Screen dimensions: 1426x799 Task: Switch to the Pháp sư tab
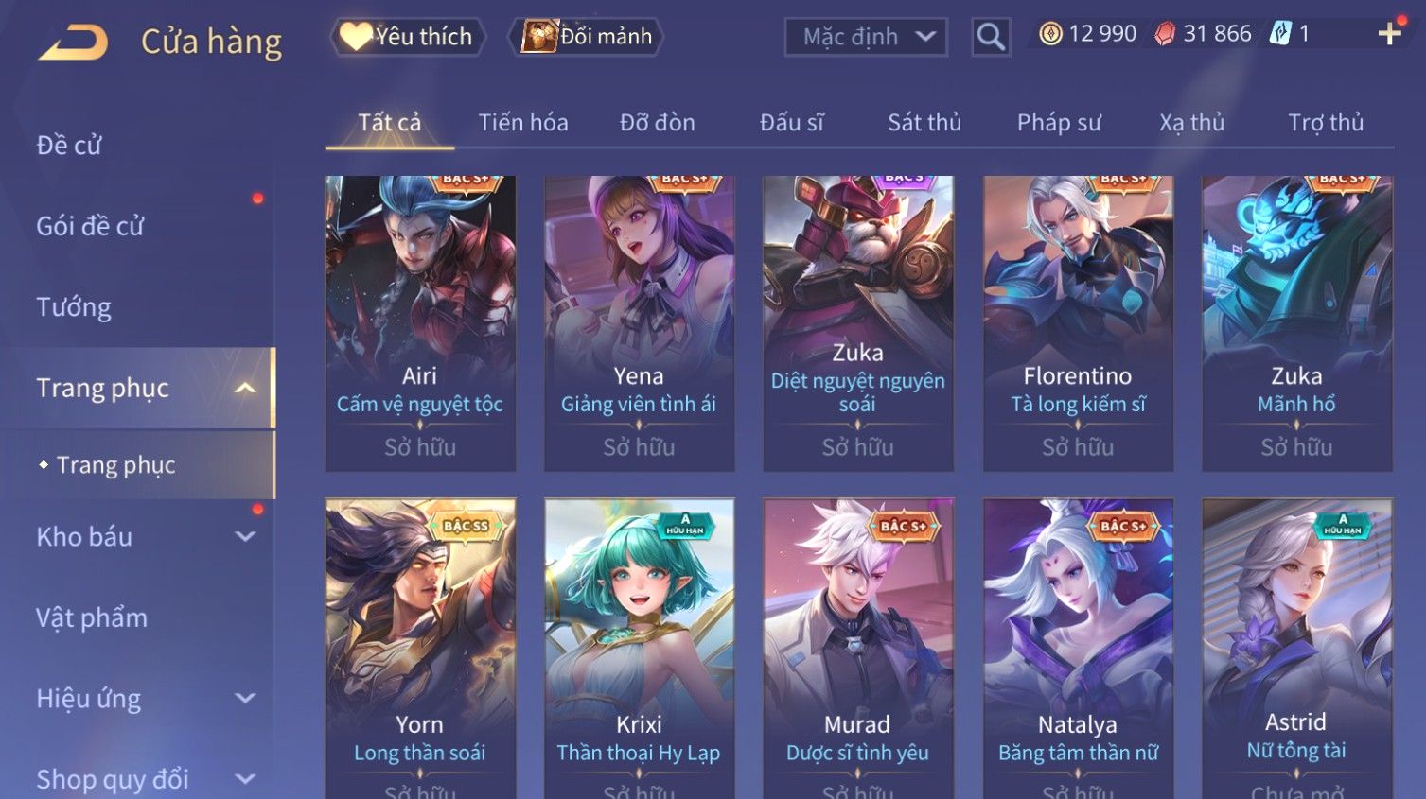point(1059,123)
